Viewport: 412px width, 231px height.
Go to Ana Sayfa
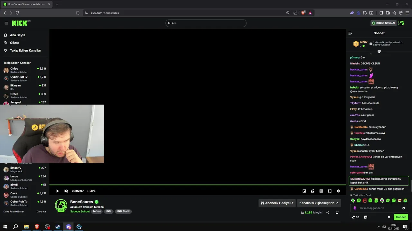tap(17, 35)
